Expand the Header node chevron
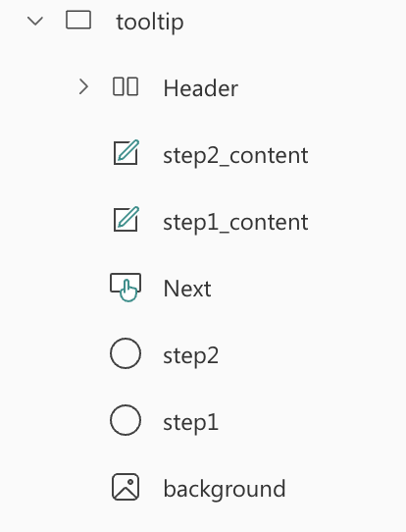This screenshot has width=406, height=532. pyautogui.click(x=83, y=86)
